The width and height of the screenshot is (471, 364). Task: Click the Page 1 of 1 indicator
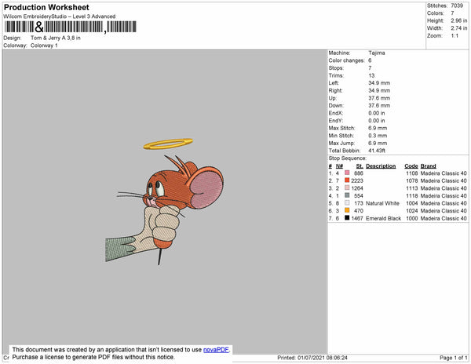click(x=454, y=358)
